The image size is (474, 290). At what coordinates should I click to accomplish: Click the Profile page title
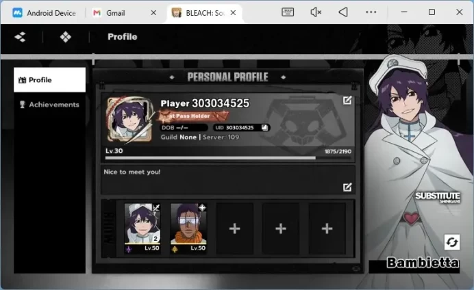click(123, 37)
